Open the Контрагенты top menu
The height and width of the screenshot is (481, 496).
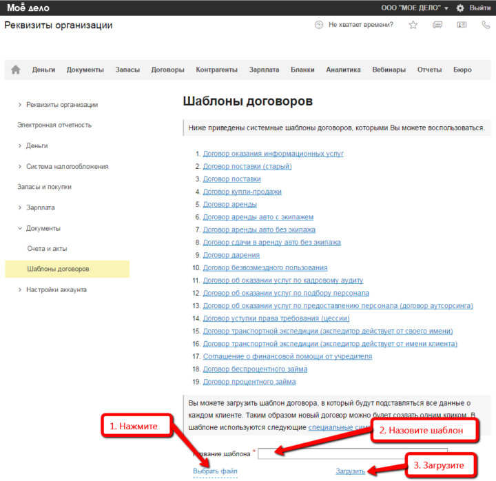pos(217,70)
